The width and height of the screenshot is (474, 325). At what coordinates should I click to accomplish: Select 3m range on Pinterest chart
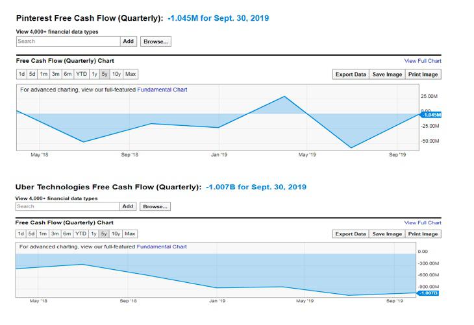55,74
